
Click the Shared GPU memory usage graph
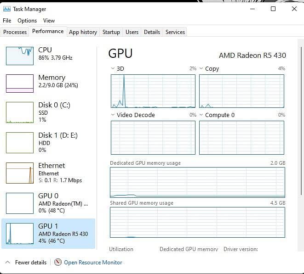[x=197, y=222]
